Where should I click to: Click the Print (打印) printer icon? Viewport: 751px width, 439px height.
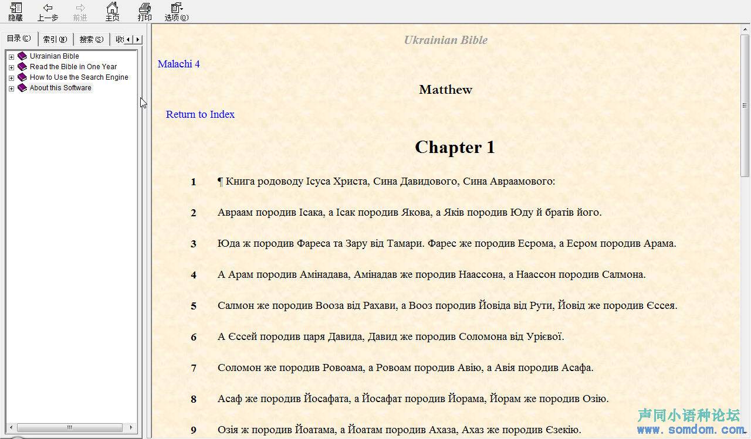[x=144, y=8]
